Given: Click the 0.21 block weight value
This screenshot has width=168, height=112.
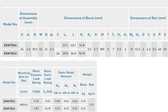Looking at the screenshot, I should 83,108.
